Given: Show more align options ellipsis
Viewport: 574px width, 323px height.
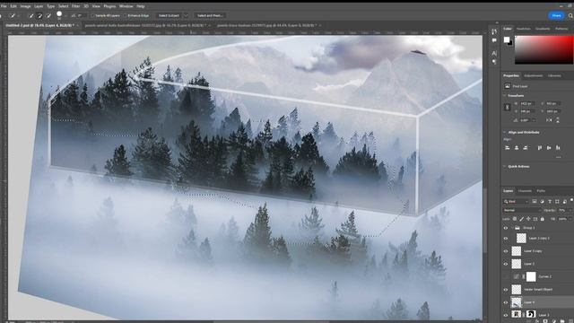Looking at the screenshot, I should click(x=558, y=157).
